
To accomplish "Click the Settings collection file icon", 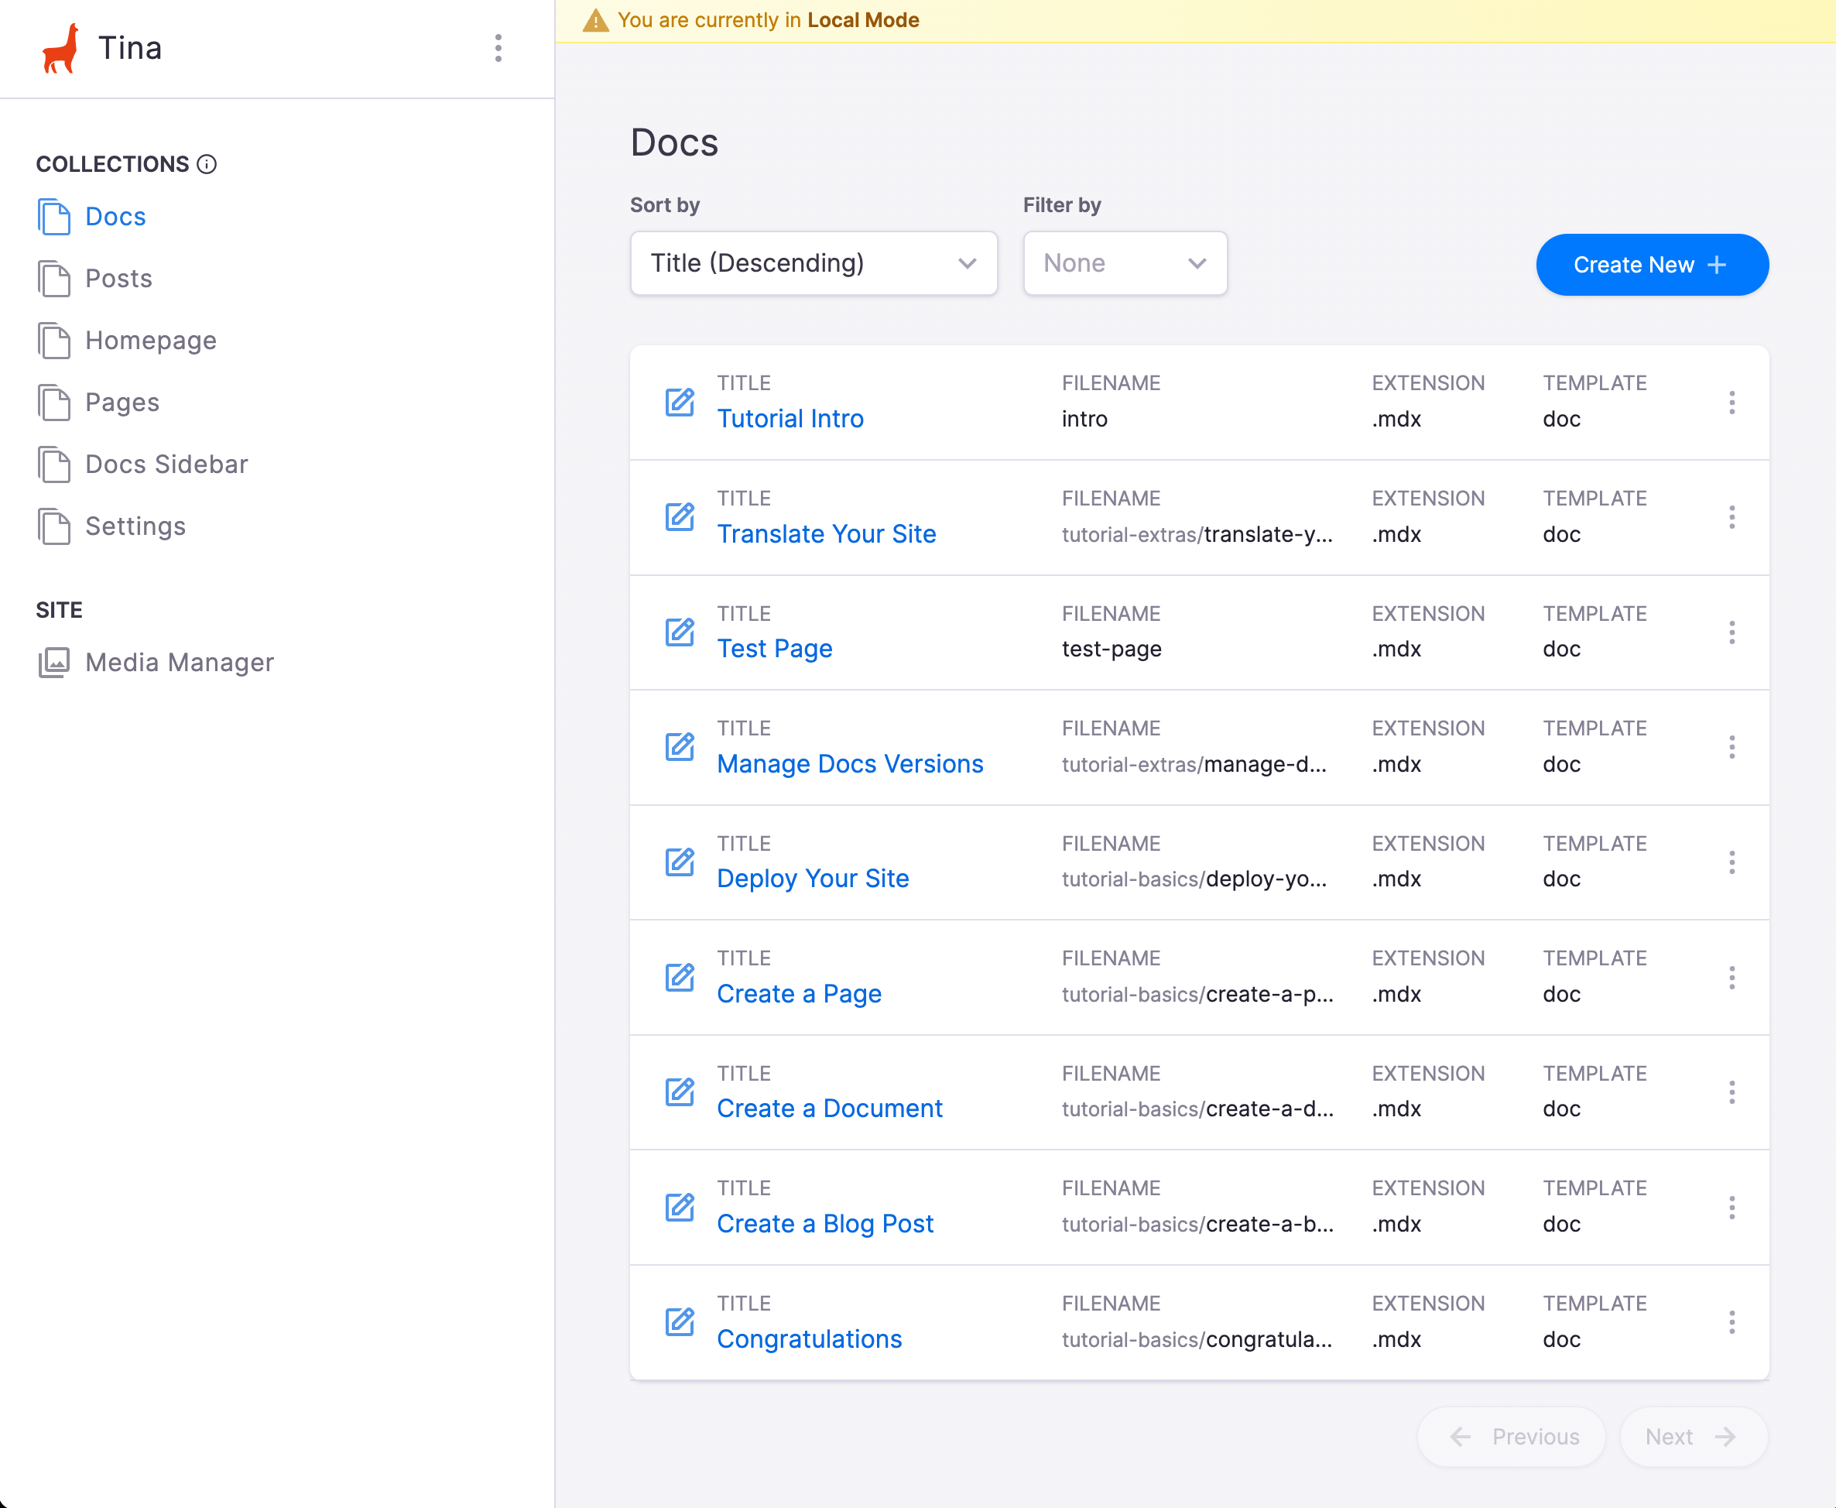I will pos(54,526).
